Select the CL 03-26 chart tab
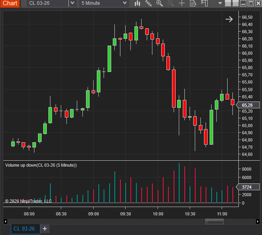 [25, 229]
